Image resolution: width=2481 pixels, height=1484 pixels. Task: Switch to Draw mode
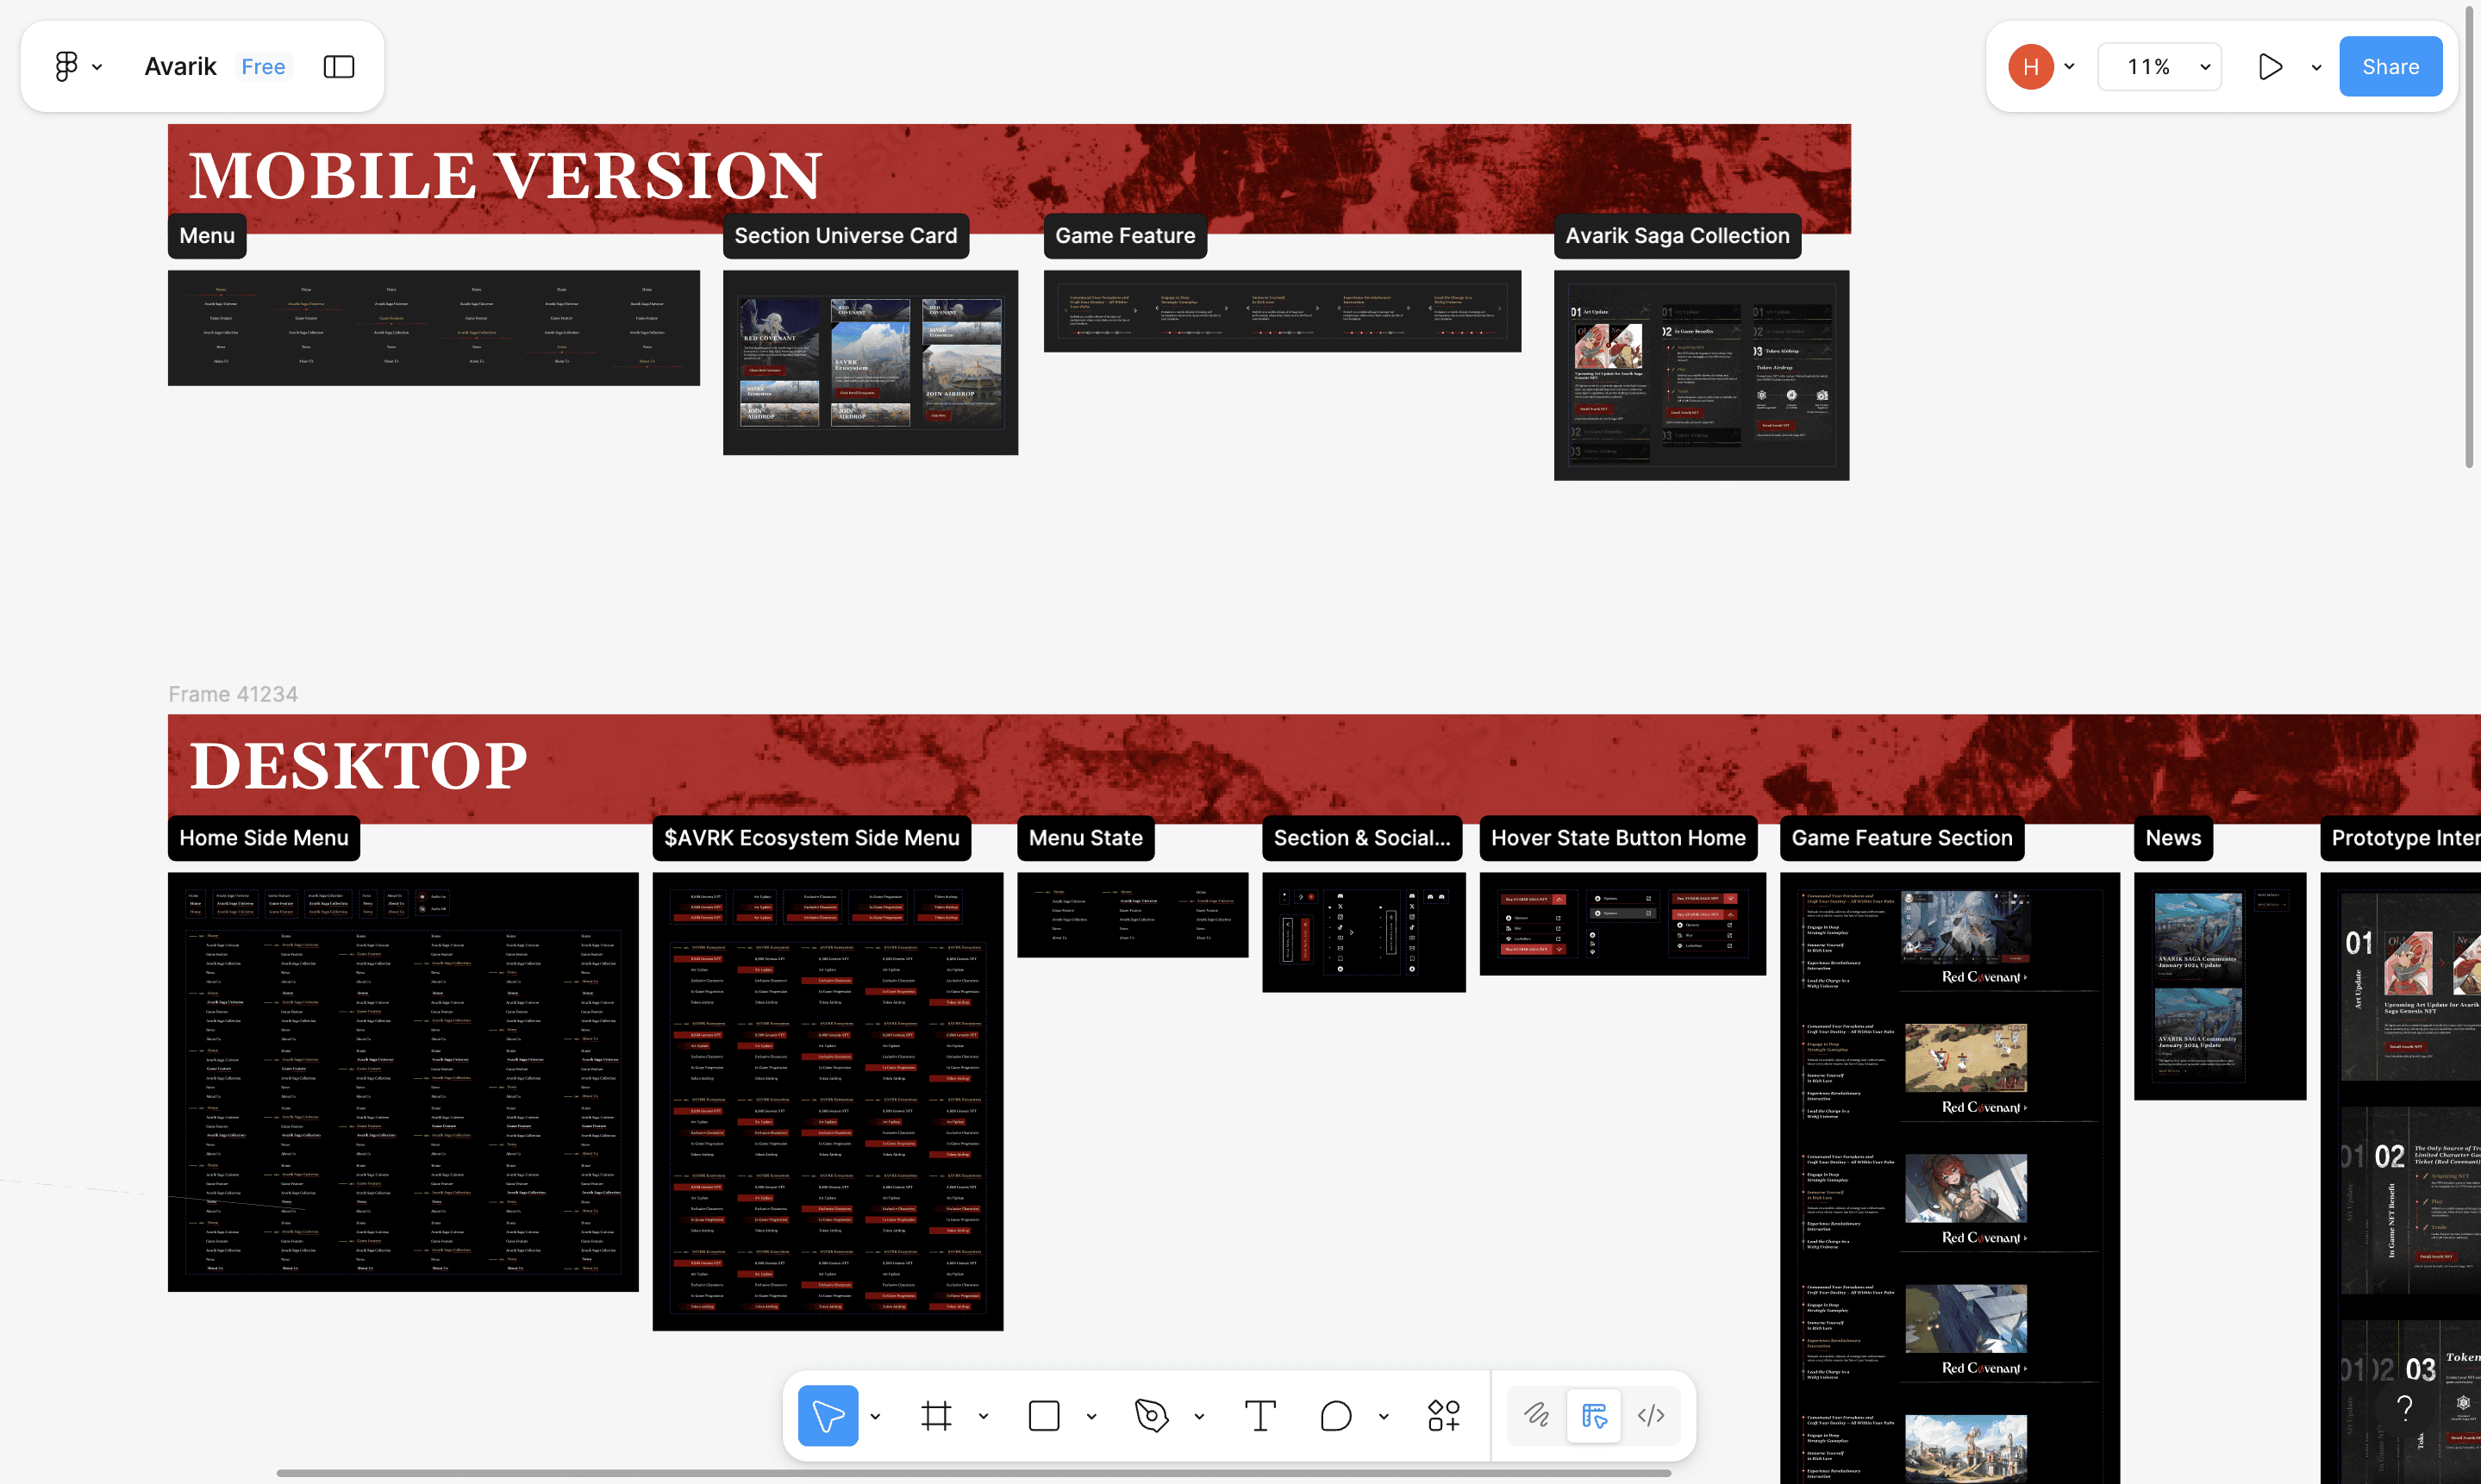[x=1536, y=1415]
